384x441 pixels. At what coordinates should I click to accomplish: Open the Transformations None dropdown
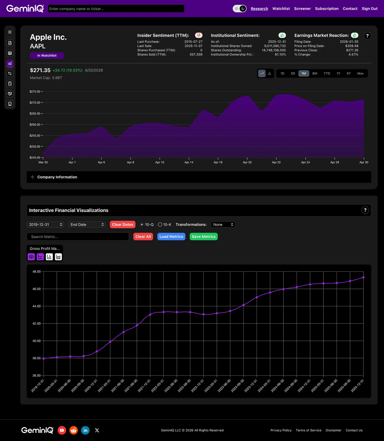click(223, 225)
